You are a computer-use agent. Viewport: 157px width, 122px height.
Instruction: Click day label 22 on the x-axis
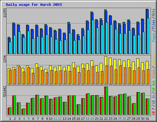tap(106, 119)
